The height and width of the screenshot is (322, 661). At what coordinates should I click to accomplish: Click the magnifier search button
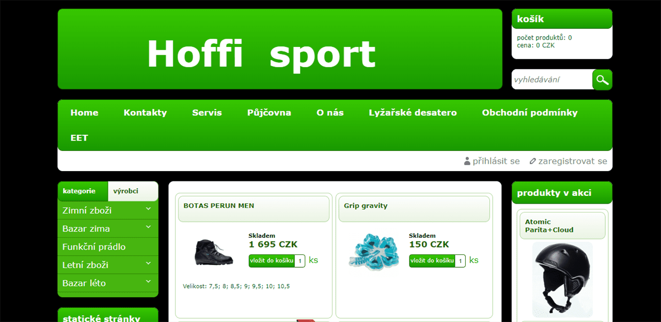click(x=602, y=80)
